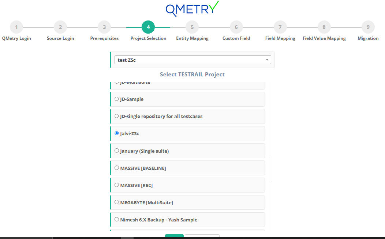Click the Field Mapping step label
385x239 pixels.
pos(280,38)
